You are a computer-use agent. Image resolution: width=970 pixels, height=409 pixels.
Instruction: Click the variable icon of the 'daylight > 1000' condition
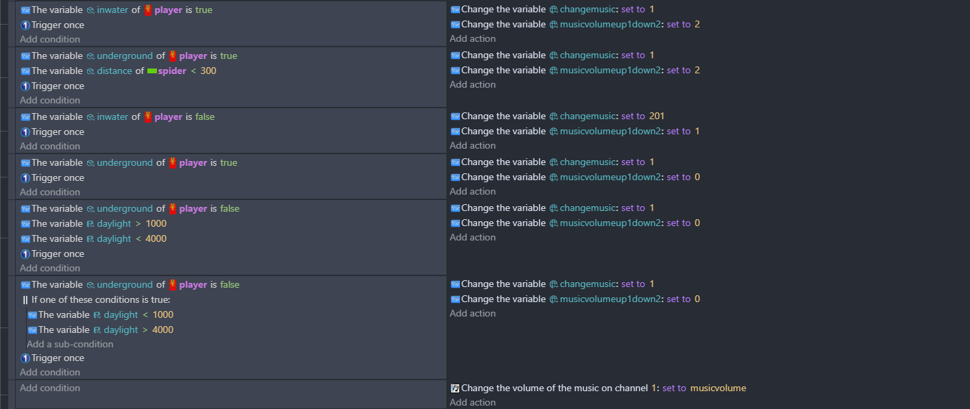point(25,224)
